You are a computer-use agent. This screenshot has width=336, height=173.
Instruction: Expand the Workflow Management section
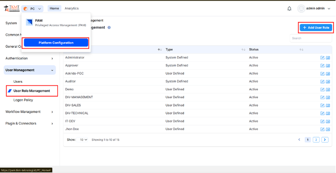tap(30, 112)
